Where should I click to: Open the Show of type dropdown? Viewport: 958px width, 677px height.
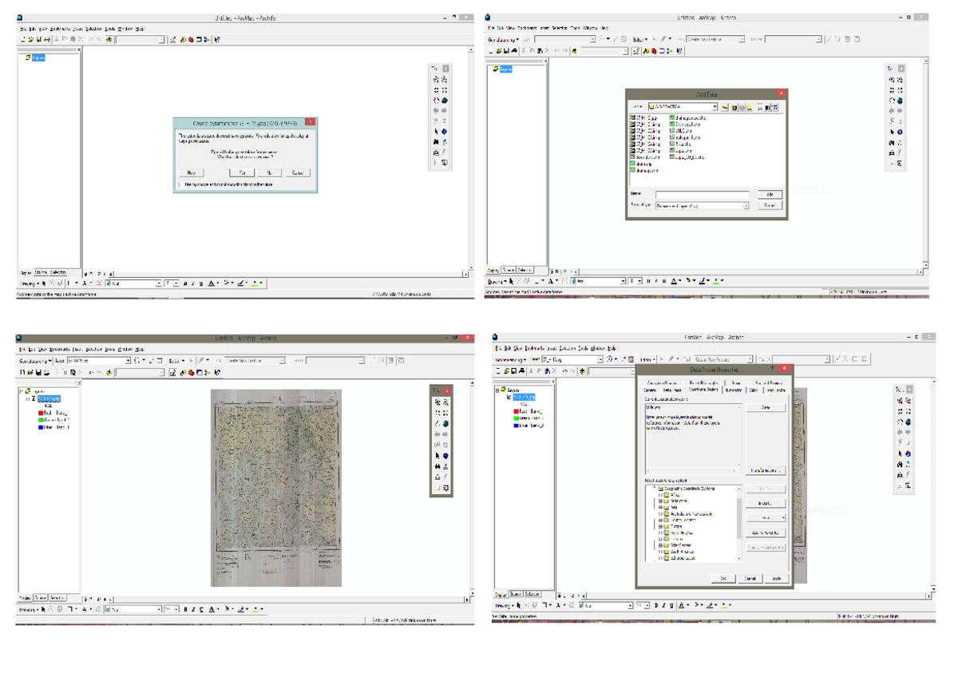click(x=746, y=206)
